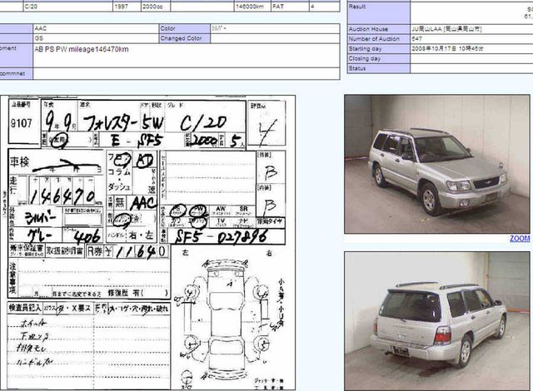Select displacement '2000cc' cell
Screen dimensions: 533x391
(156, 7)
